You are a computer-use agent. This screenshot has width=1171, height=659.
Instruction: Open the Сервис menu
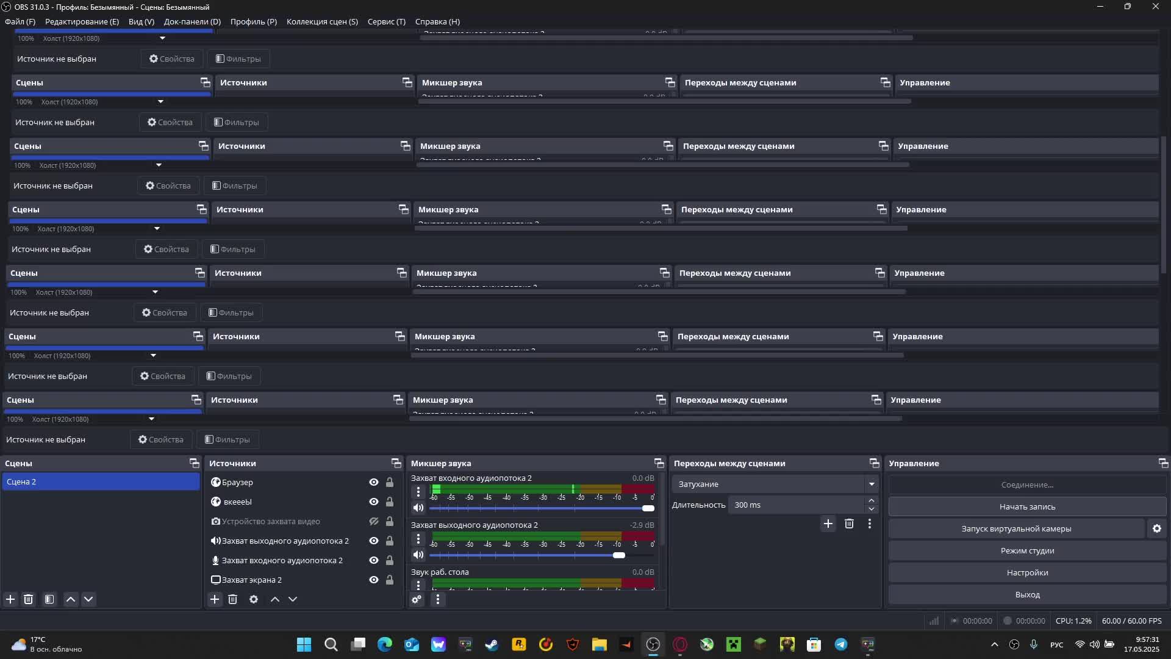[386, 21]
